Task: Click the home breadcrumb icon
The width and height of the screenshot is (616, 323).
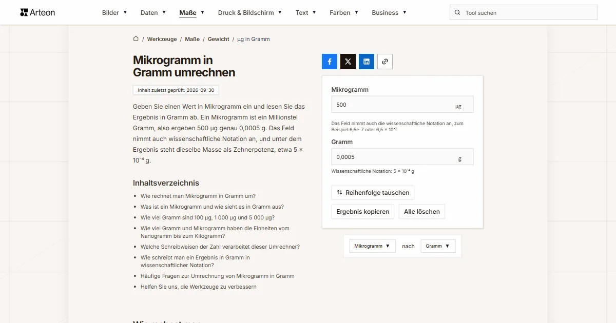Action: [136, 39]
